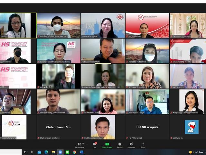Start recording with the Record button

[x=120, y=146]
